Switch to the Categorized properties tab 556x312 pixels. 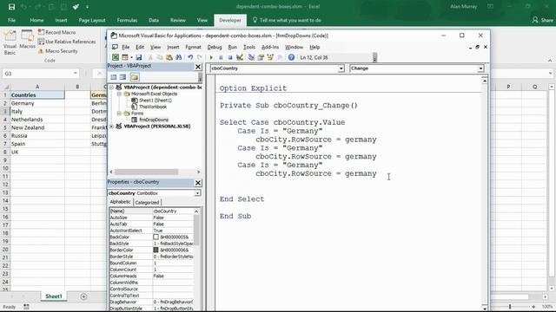[x=147, y=202]
